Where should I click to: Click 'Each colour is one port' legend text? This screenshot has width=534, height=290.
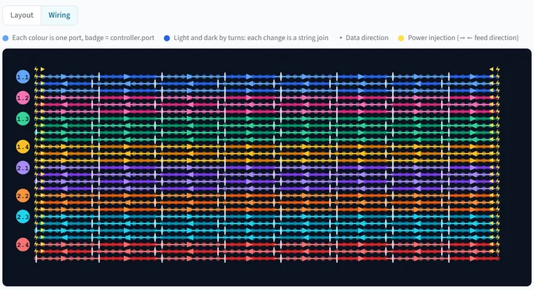coord(83,38)
